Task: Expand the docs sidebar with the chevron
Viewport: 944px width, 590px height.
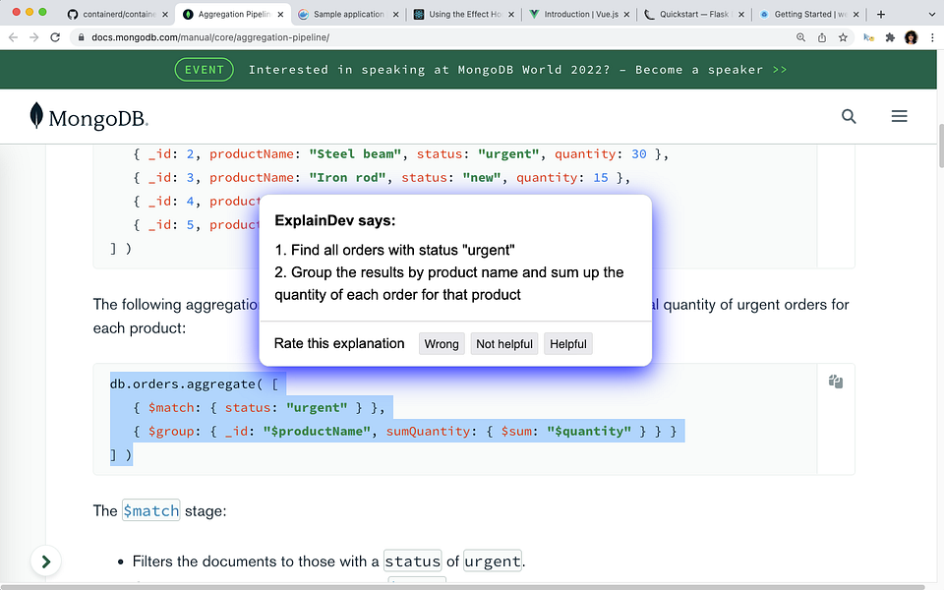Action: click(46, 561)
